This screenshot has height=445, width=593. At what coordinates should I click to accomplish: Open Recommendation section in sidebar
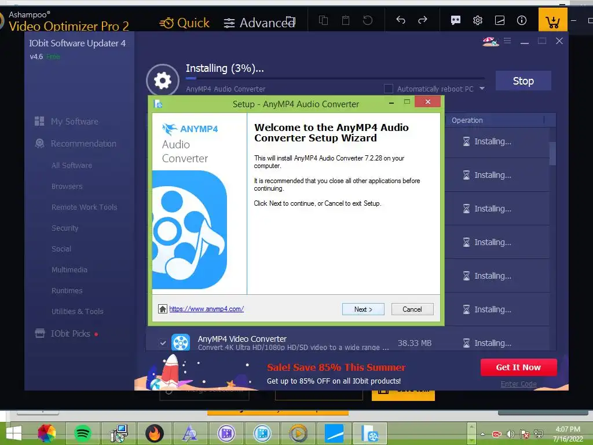click(x=83, y=144)
